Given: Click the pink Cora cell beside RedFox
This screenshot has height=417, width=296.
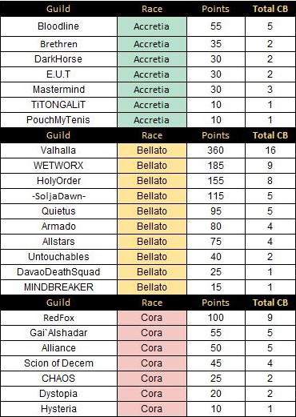Looking at the screenshot, I should (152, 318).
